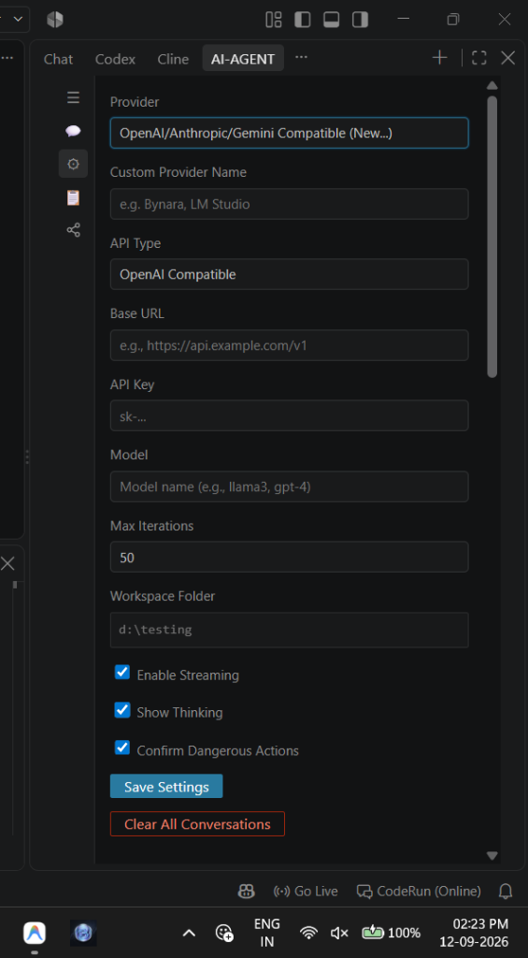Image resolution: width=528 pixels, height=958 pixels.
Task: Click the plus icon to add new panel
Action: click(x=439, y=58)
